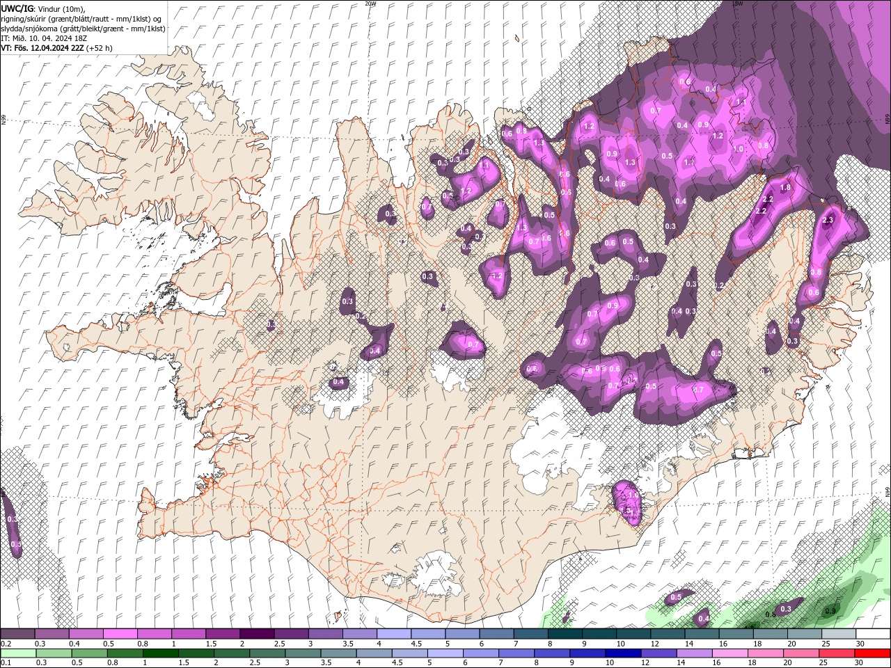Select the dark purple snow-scale swatch labeled 2
The image size is (891, 668).
(x=257, y=634)
